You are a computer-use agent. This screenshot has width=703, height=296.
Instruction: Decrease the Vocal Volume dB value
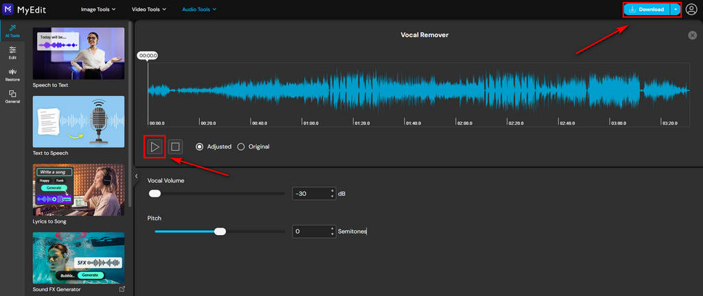point(332,196)
